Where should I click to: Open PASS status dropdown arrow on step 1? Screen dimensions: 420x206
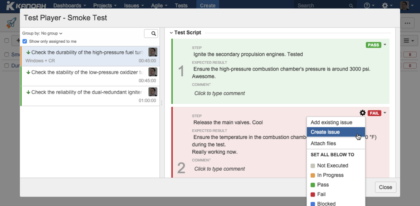[x=385, y=44]
